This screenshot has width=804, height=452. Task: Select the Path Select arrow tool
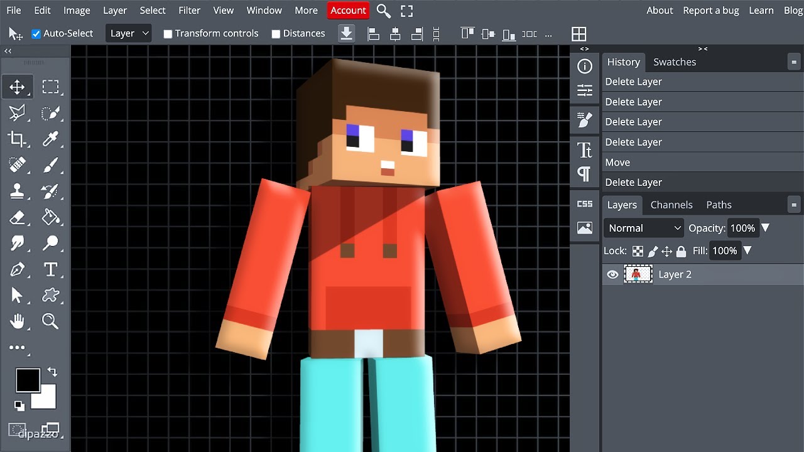(x=17, y=296)
